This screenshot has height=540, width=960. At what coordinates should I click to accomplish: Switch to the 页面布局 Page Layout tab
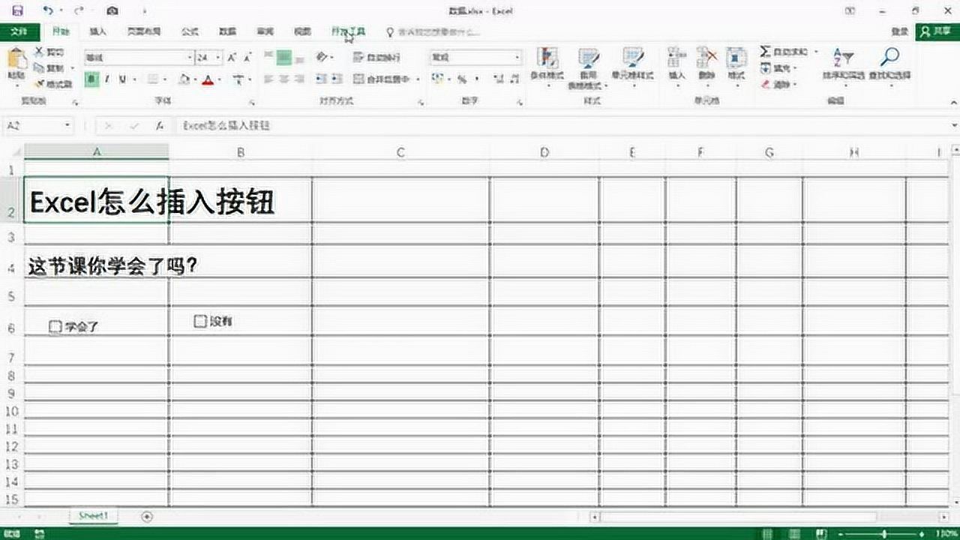[x=143, y=32]
